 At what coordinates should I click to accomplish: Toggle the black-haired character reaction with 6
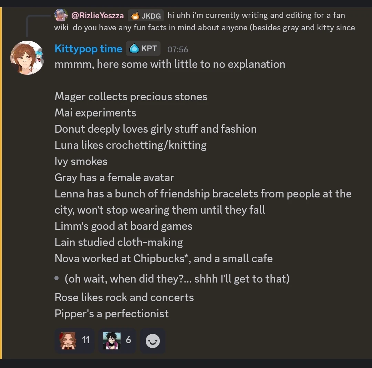point(117,341)
